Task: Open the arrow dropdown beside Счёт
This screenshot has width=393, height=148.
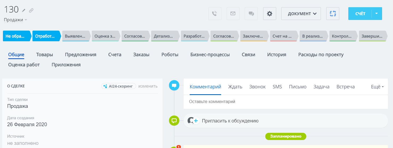Action: (x=377, y=14)
